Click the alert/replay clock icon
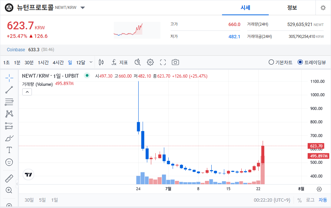The image size is (331, 208). click(x=138, y=62)
